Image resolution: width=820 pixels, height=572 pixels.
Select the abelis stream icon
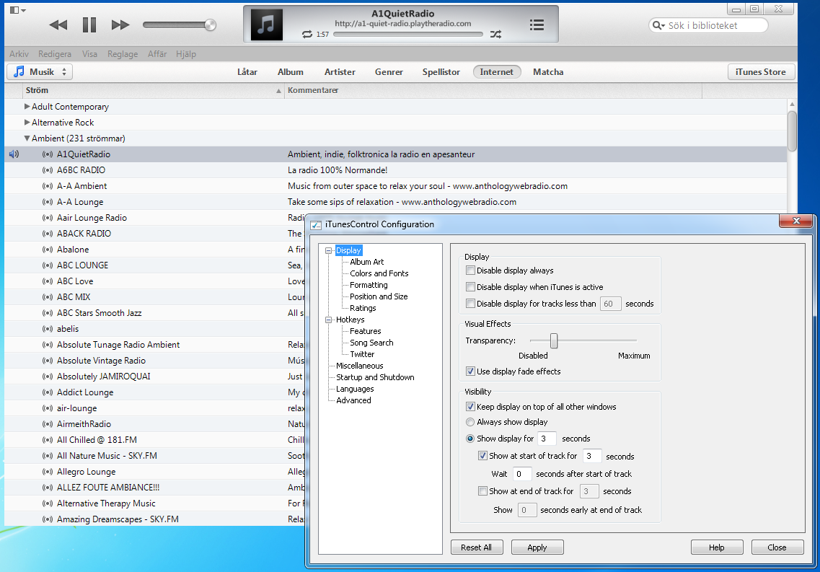click(x=48, y=329)
